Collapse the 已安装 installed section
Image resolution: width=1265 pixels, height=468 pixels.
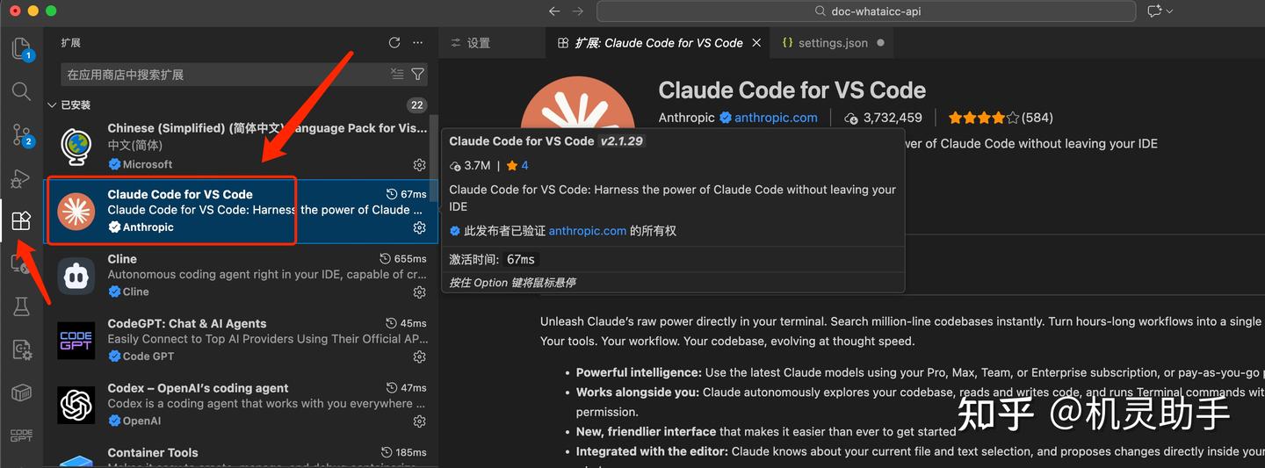coord(52,104)
